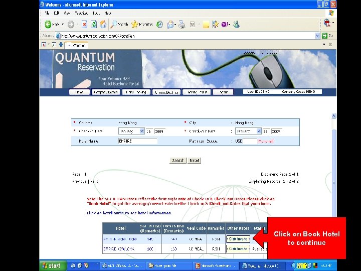
Task: Open the Favorites menu
Action: click(81, 13)
